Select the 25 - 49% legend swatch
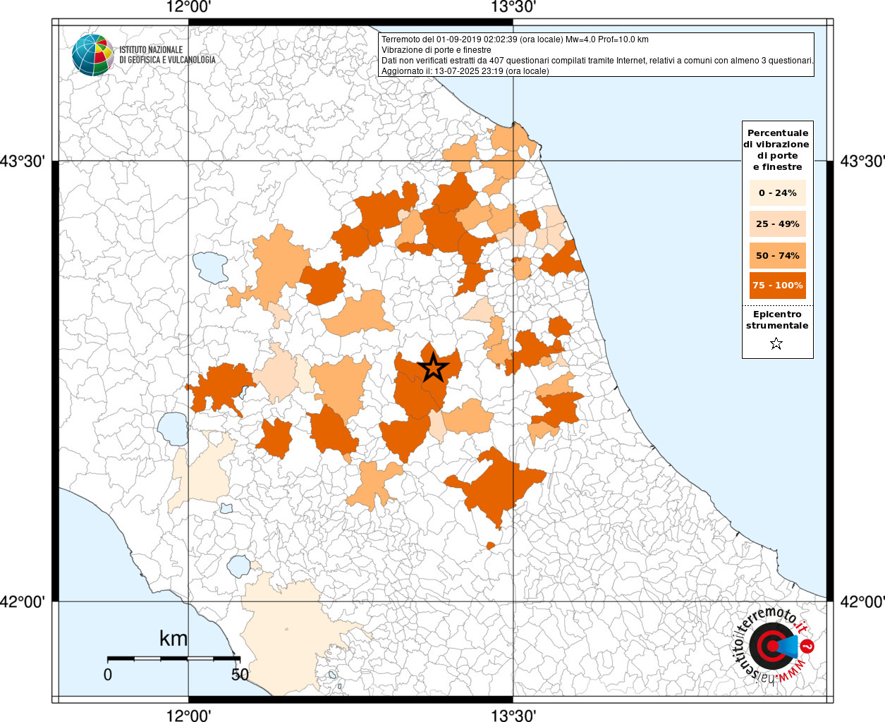This screenshot has width=885, height=722. point(777,224)
